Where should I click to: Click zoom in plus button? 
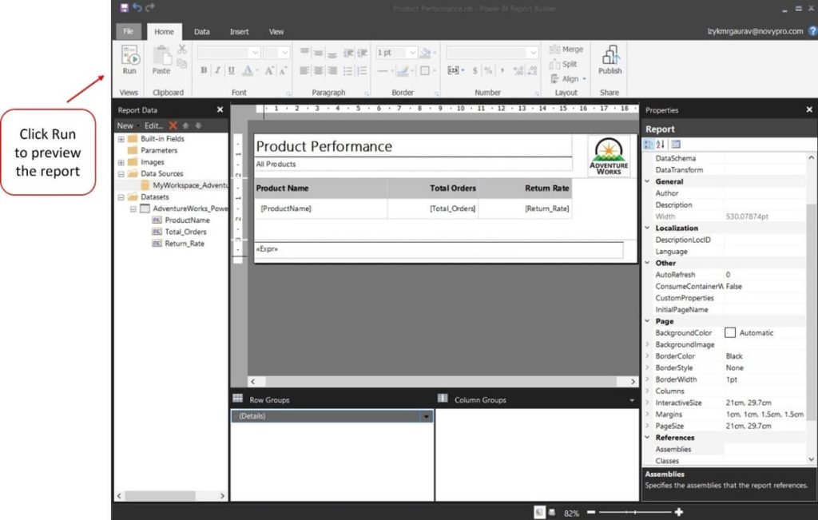click(679, 512)
